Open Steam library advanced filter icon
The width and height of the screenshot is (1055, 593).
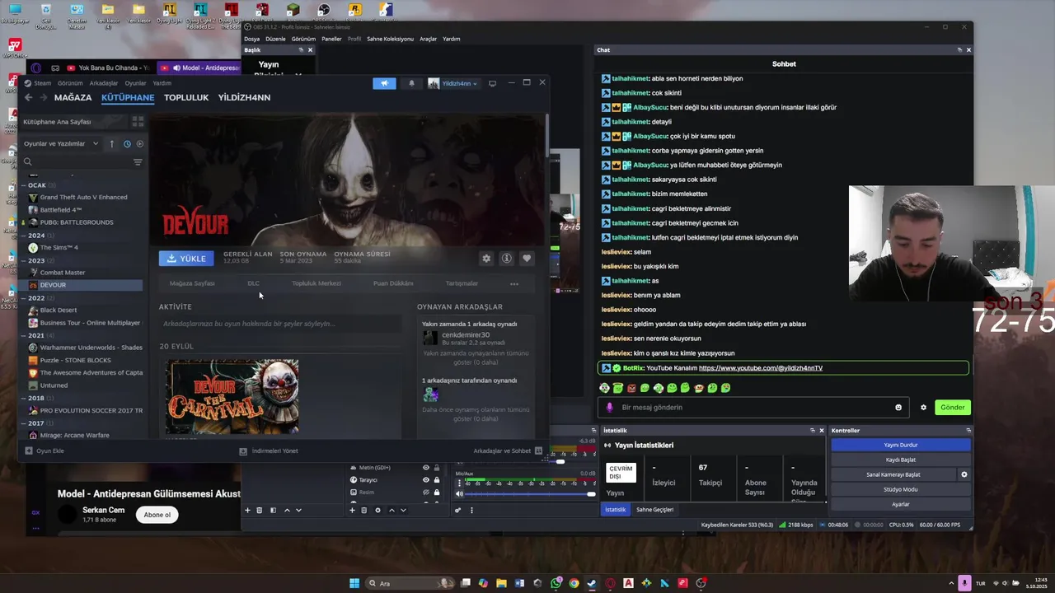(138, 162)
